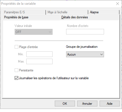Open help with the Aide button
This screenshot has height=112, width=122.
click(x=110, y=104)
